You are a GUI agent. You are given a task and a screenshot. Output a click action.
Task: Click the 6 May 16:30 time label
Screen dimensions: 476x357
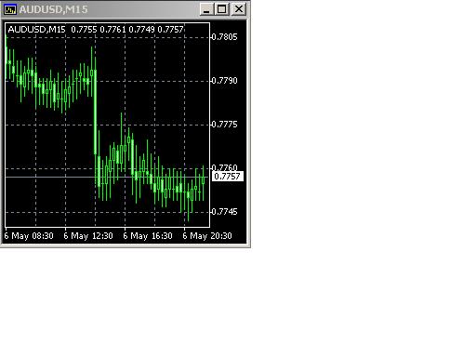(148, 236)
